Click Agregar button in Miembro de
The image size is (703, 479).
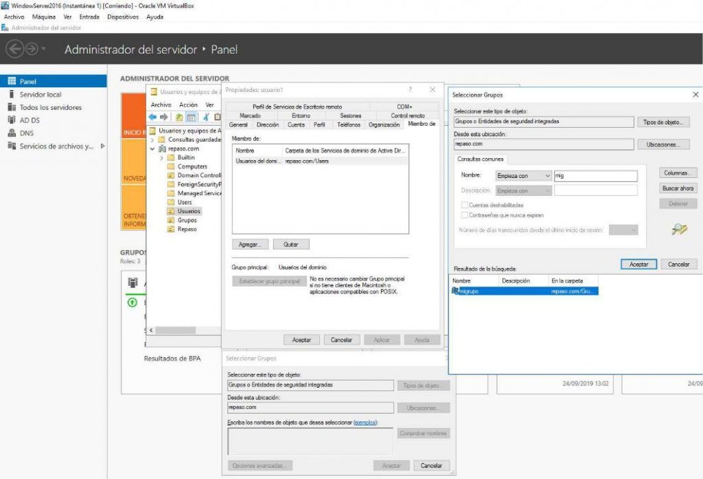pos(250,244)
